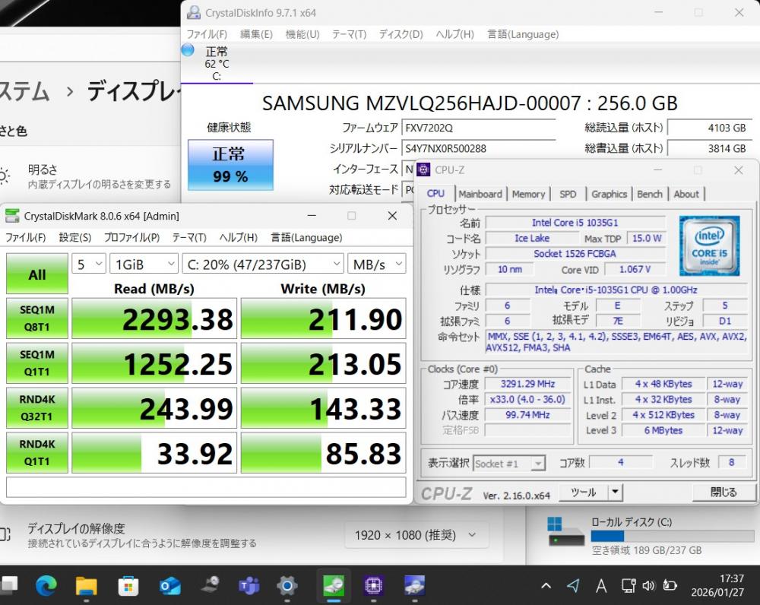760x605 pixels.
Task: Launch Microsoft Store from the taskbar
Action: click(128, 585)
